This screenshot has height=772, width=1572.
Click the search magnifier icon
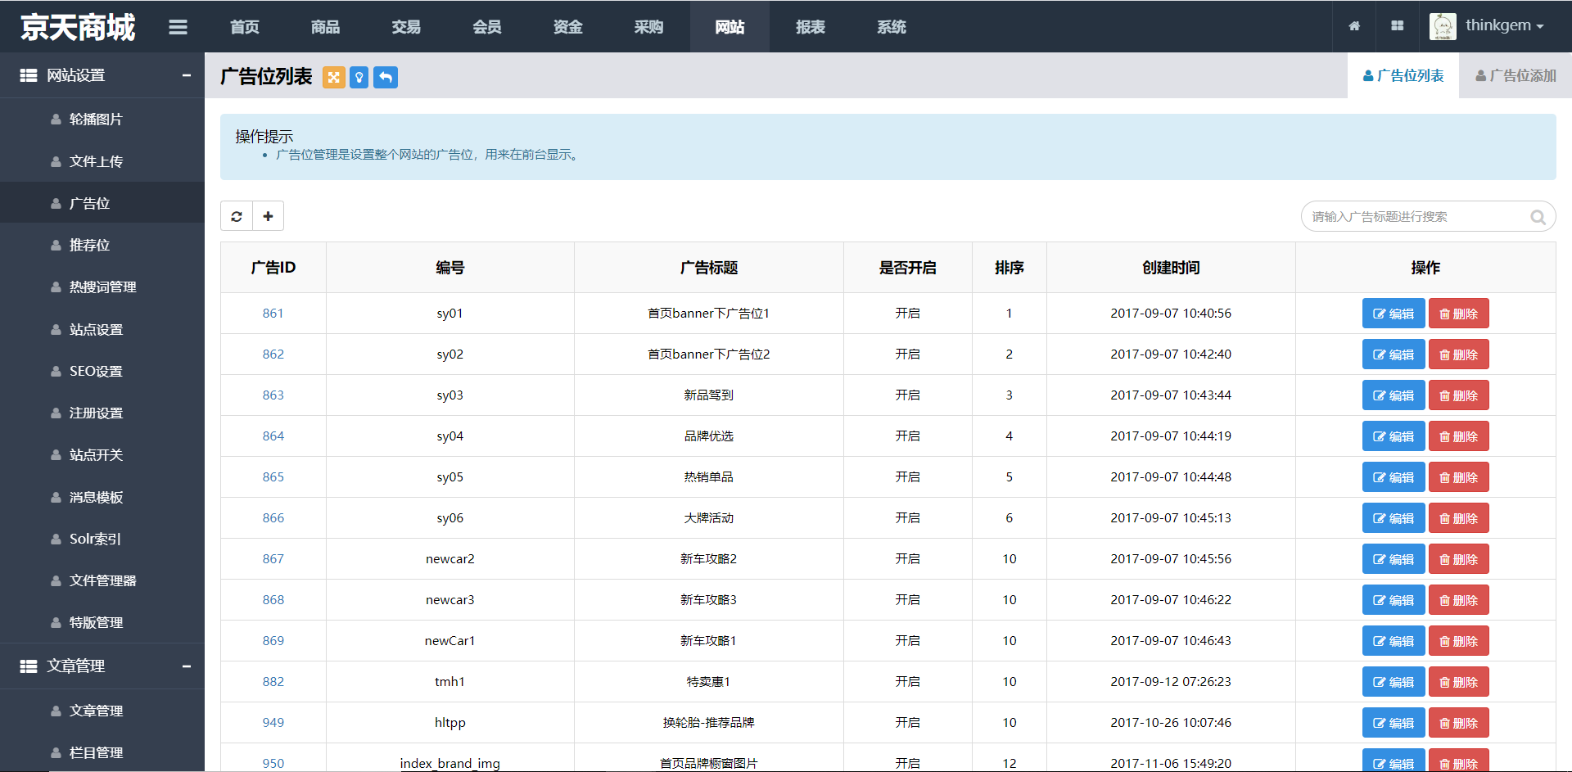(x=1538, y=217)
